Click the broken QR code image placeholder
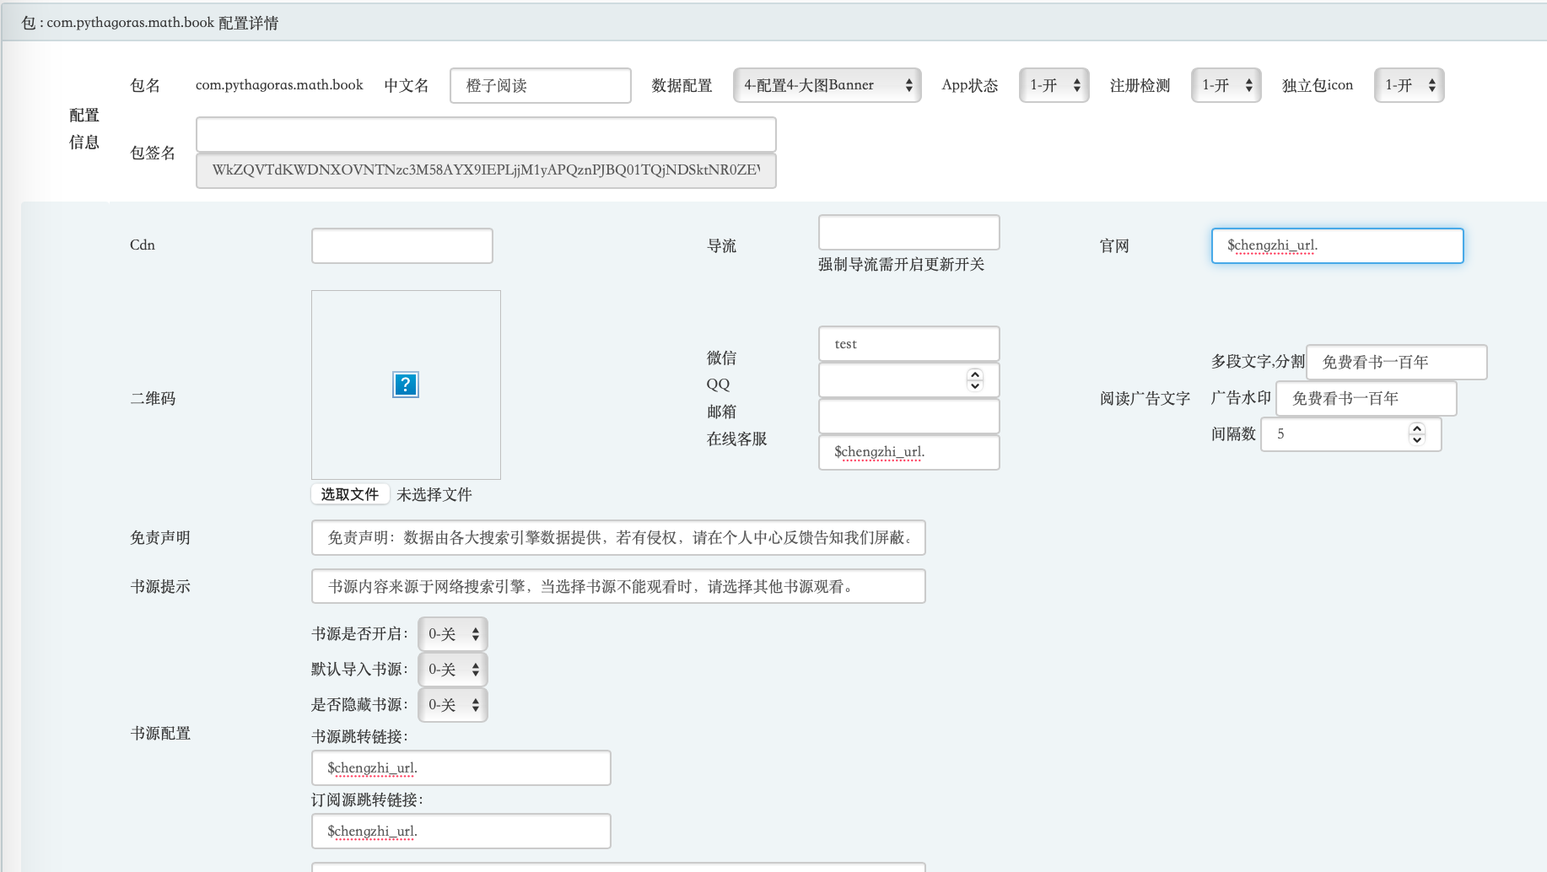The width and height of the screenshot is (1547, 872). click(x=406, y=385)
